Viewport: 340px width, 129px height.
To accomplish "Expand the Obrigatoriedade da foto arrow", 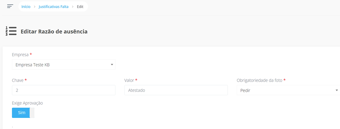I will click(x=337, y=90).
